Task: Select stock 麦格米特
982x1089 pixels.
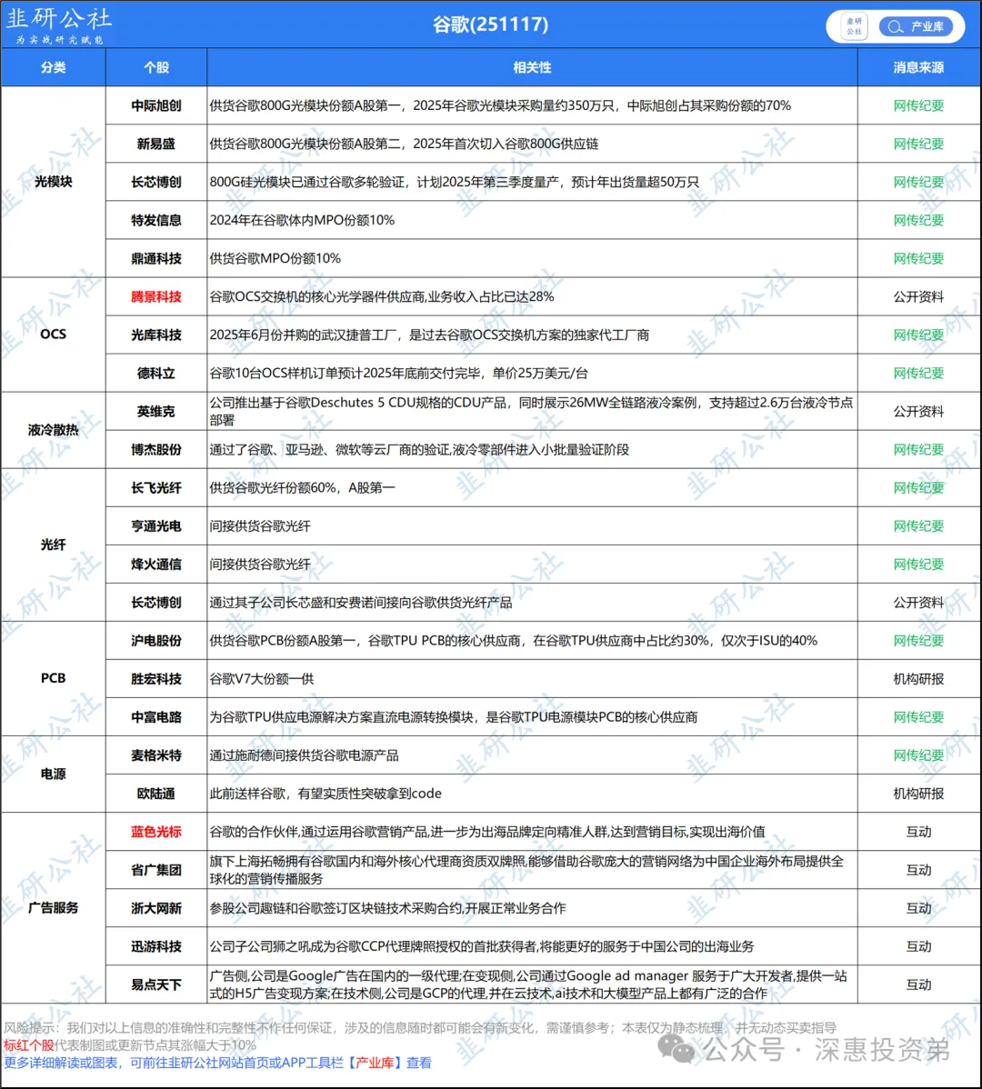Action: tap(156, 755)
